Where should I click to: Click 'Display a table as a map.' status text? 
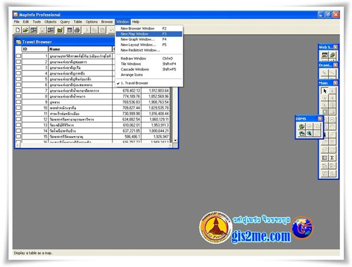(x=33, y=253)
